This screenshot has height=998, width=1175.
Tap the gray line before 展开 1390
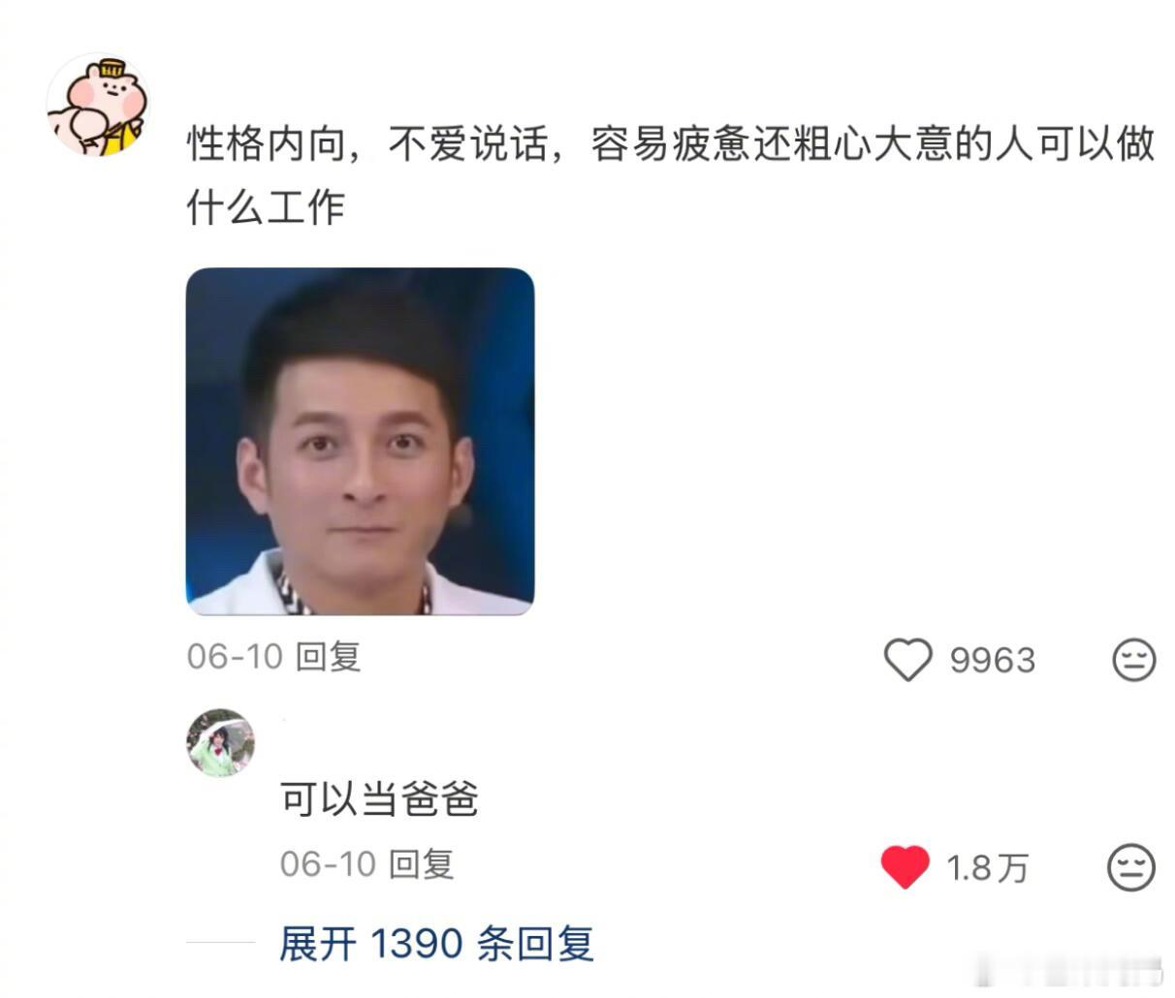[x=220, y=943]
